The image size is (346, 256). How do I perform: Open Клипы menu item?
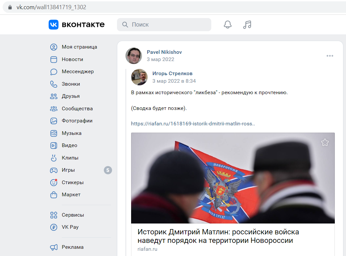point(70,158)
